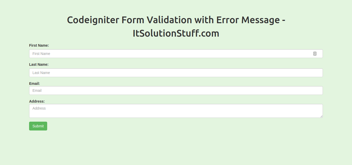Click the dash at end of heading's first line
This screenshot has height=165, width=352.
pyautogui.click(x=284, y=21)
